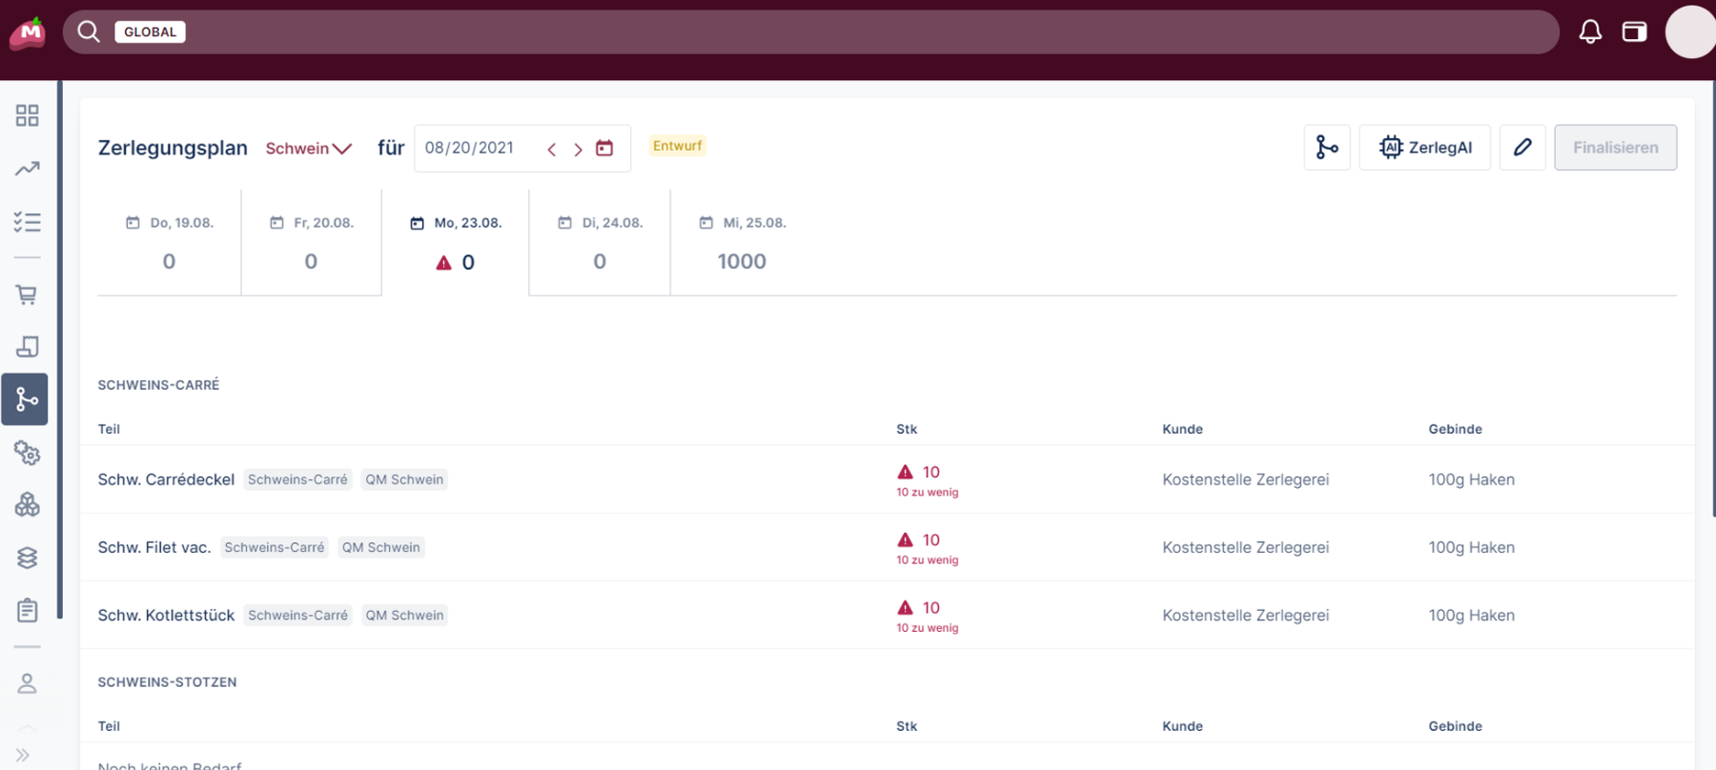Click the notification bell icon

click(x=1590, y=31)
